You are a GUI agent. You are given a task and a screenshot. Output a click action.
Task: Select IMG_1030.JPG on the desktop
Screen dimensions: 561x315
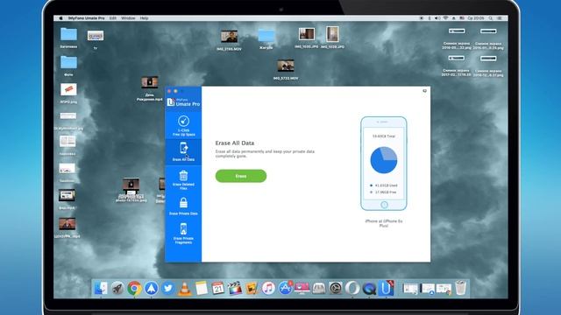coord(307,38)
